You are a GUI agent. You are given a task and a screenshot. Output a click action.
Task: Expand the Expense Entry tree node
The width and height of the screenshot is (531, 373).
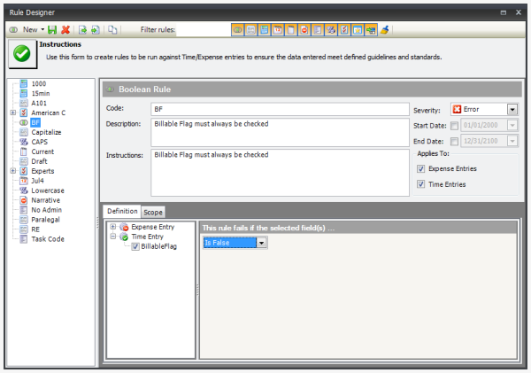tap(113, 227)
